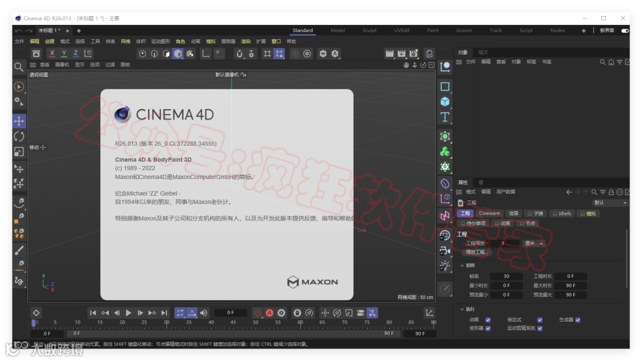The image size is (642, 361).
Task: Toggle the X axis lock
Action: click(x=52, y=54)
